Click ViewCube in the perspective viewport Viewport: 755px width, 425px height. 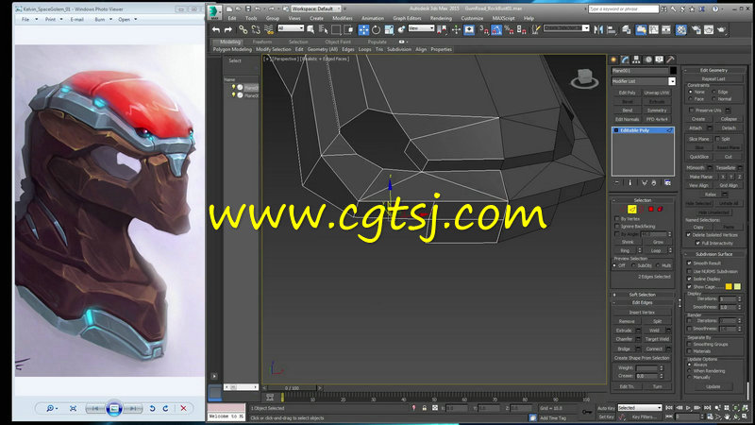tap(585, 78)
